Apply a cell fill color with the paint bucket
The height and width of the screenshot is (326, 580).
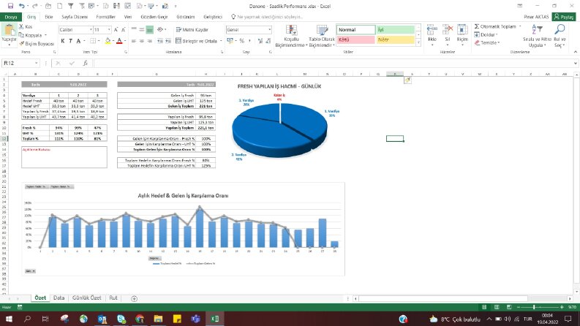(x=108, y=41)
